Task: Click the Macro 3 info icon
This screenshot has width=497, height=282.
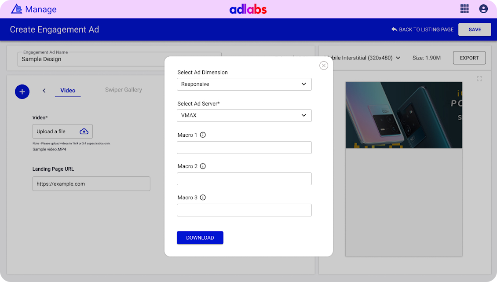Action: [203, 198]
